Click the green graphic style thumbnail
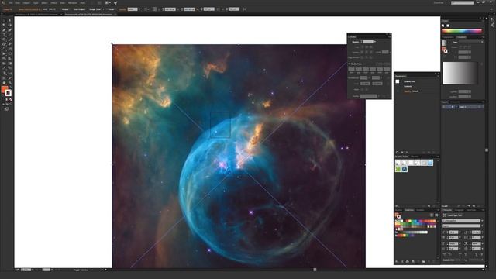The height and width of the screenshot is (279, 496). 398,169
